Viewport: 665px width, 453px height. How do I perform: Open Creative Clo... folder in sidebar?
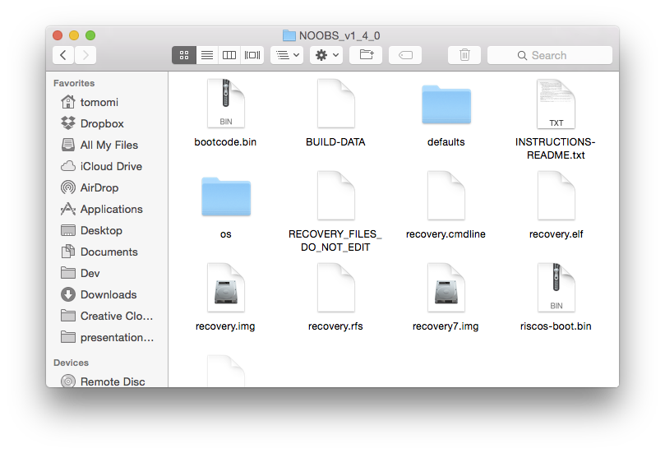(107, 316)
